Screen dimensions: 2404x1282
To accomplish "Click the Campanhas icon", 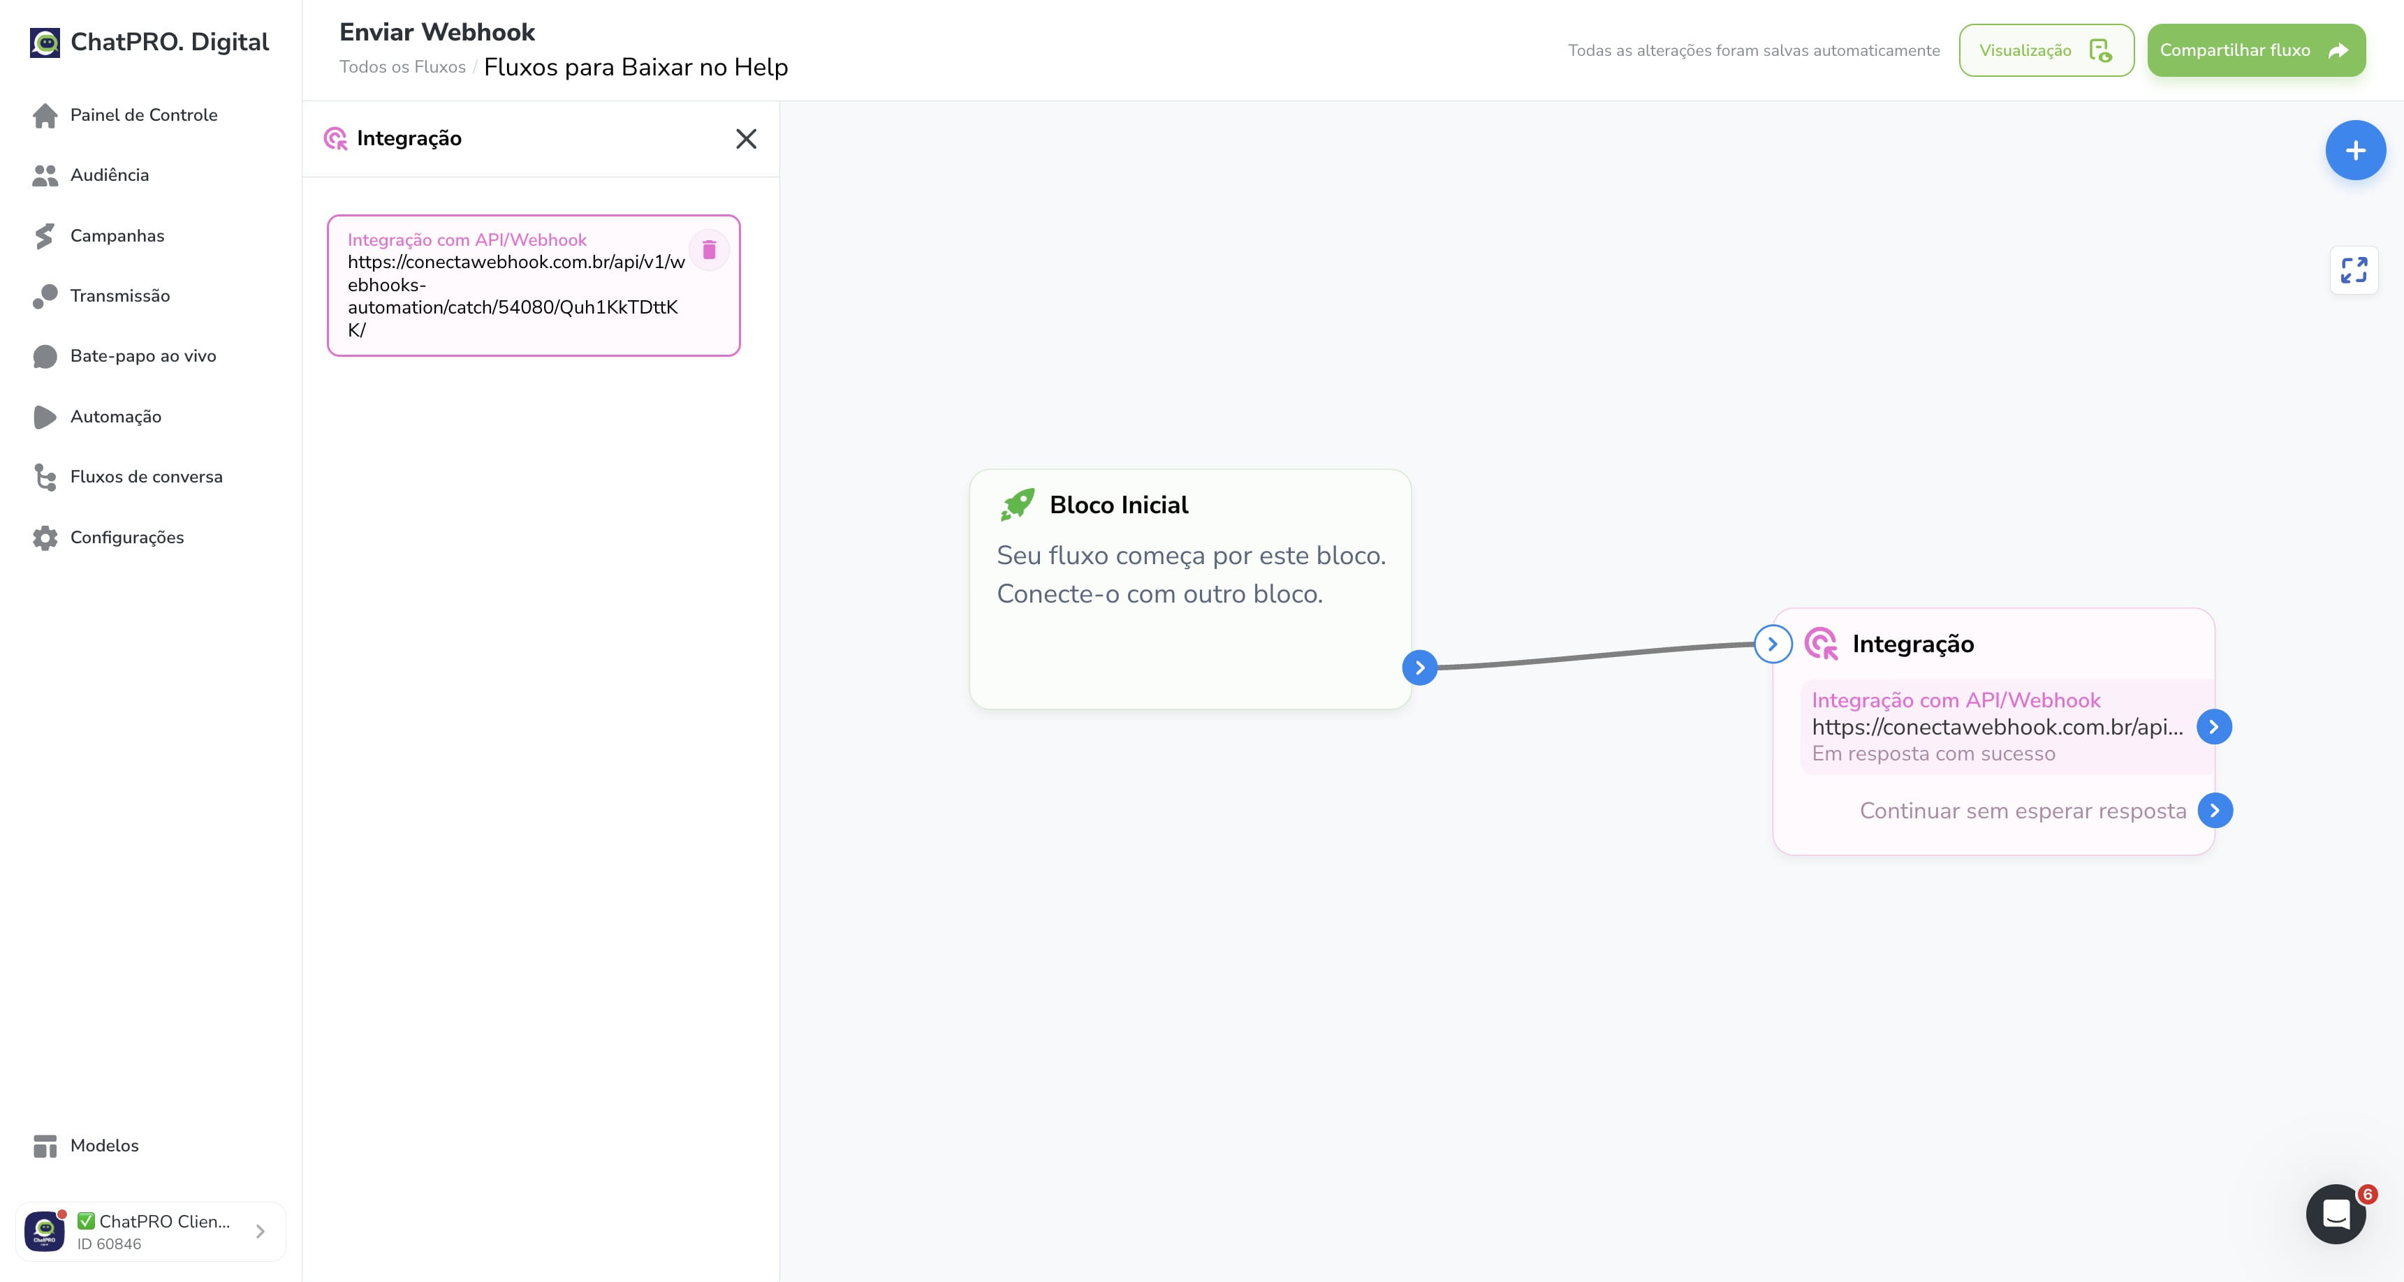I will click(45, 236).
